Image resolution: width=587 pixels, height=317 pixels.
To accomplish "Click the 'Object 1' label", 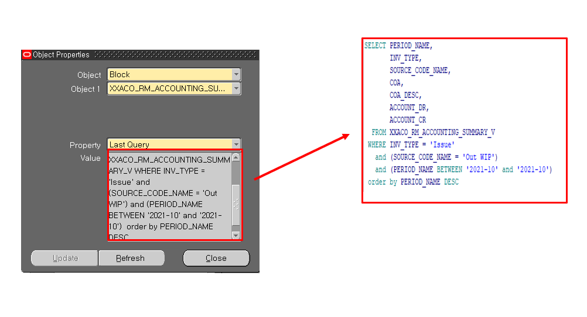I will 86,89.
